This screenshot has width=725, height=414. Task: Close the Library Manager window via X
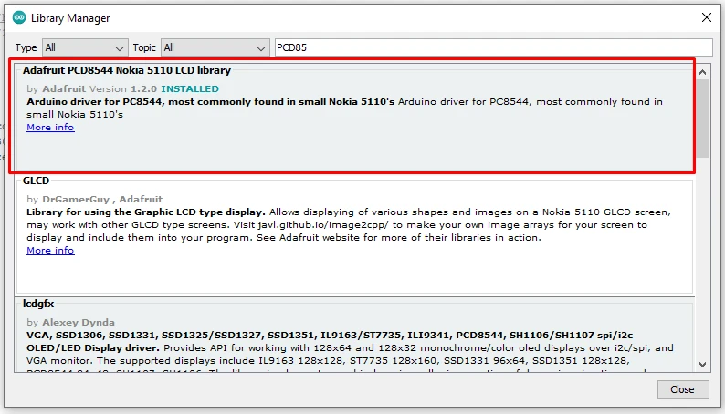[706, 18]
